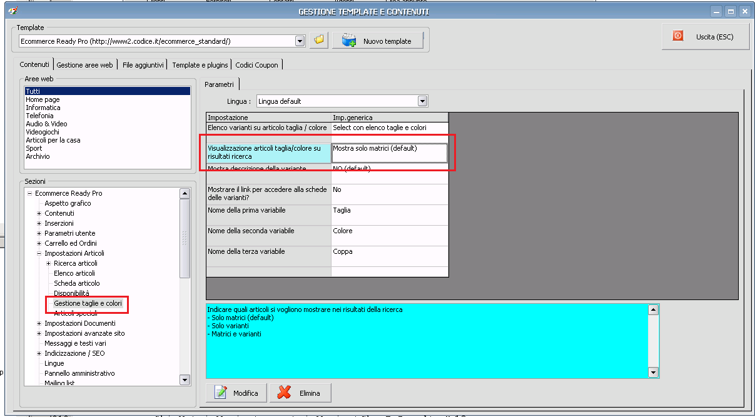Expand the Ricerca articoli node
This screenshot has width=755, height=417.
point(48,263)
